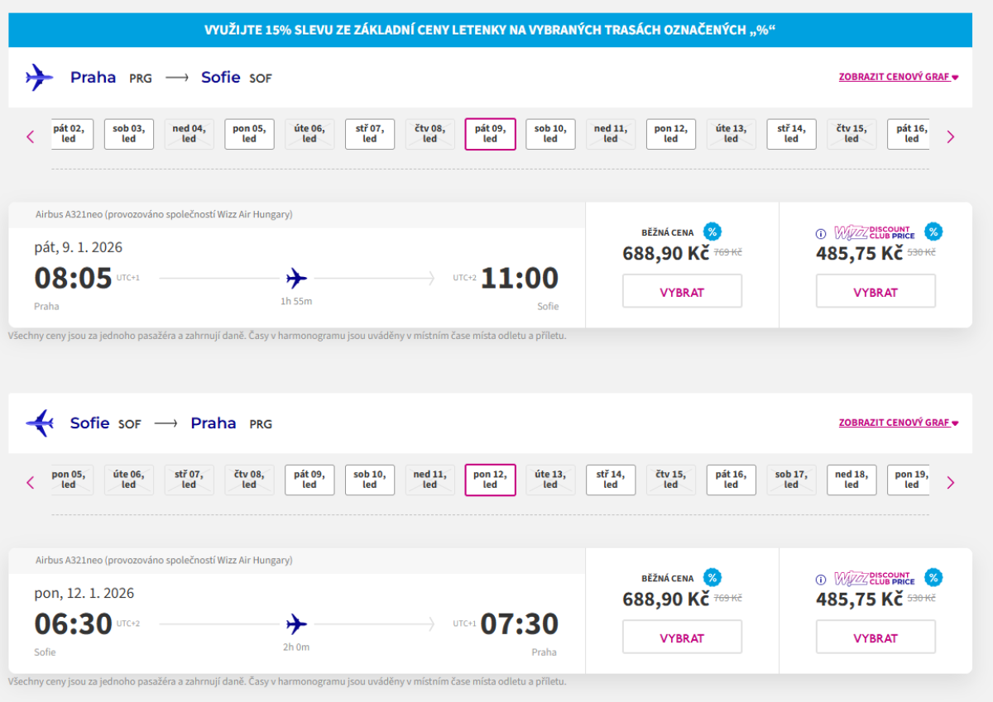Click the percent badge on outbound Discount Club price
This screenshot has height=702, width=993.
[x=933, y=232]
